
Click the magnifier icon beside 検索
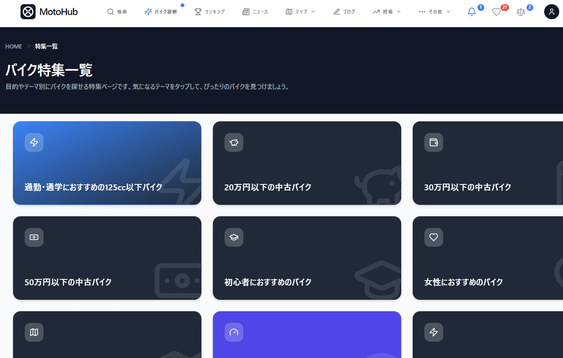[111, 12]
